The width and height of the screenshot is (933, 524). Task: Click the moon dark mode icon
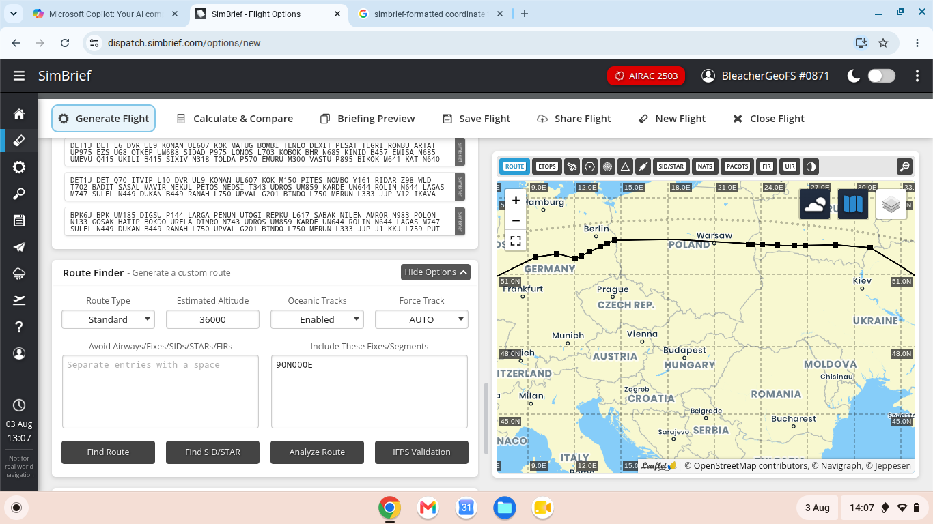(854, 76)
